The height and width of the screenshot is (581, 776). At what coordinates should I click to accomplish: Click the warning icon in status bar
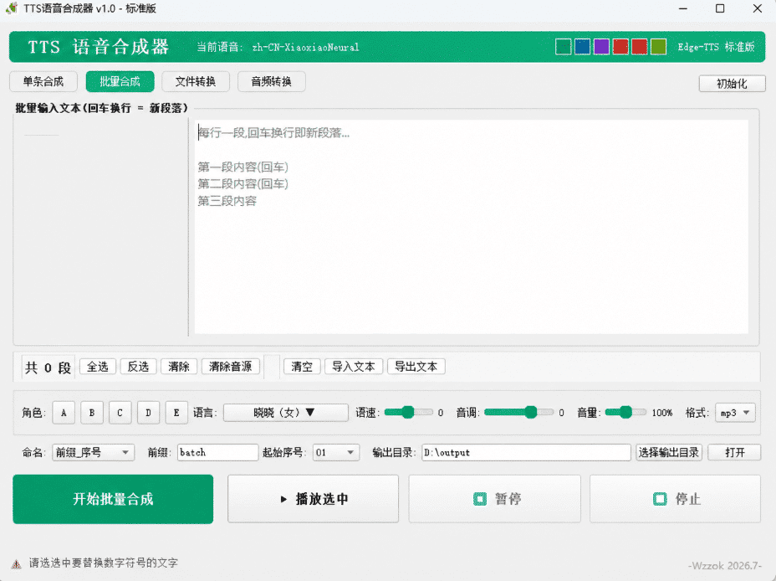point(17,563)
